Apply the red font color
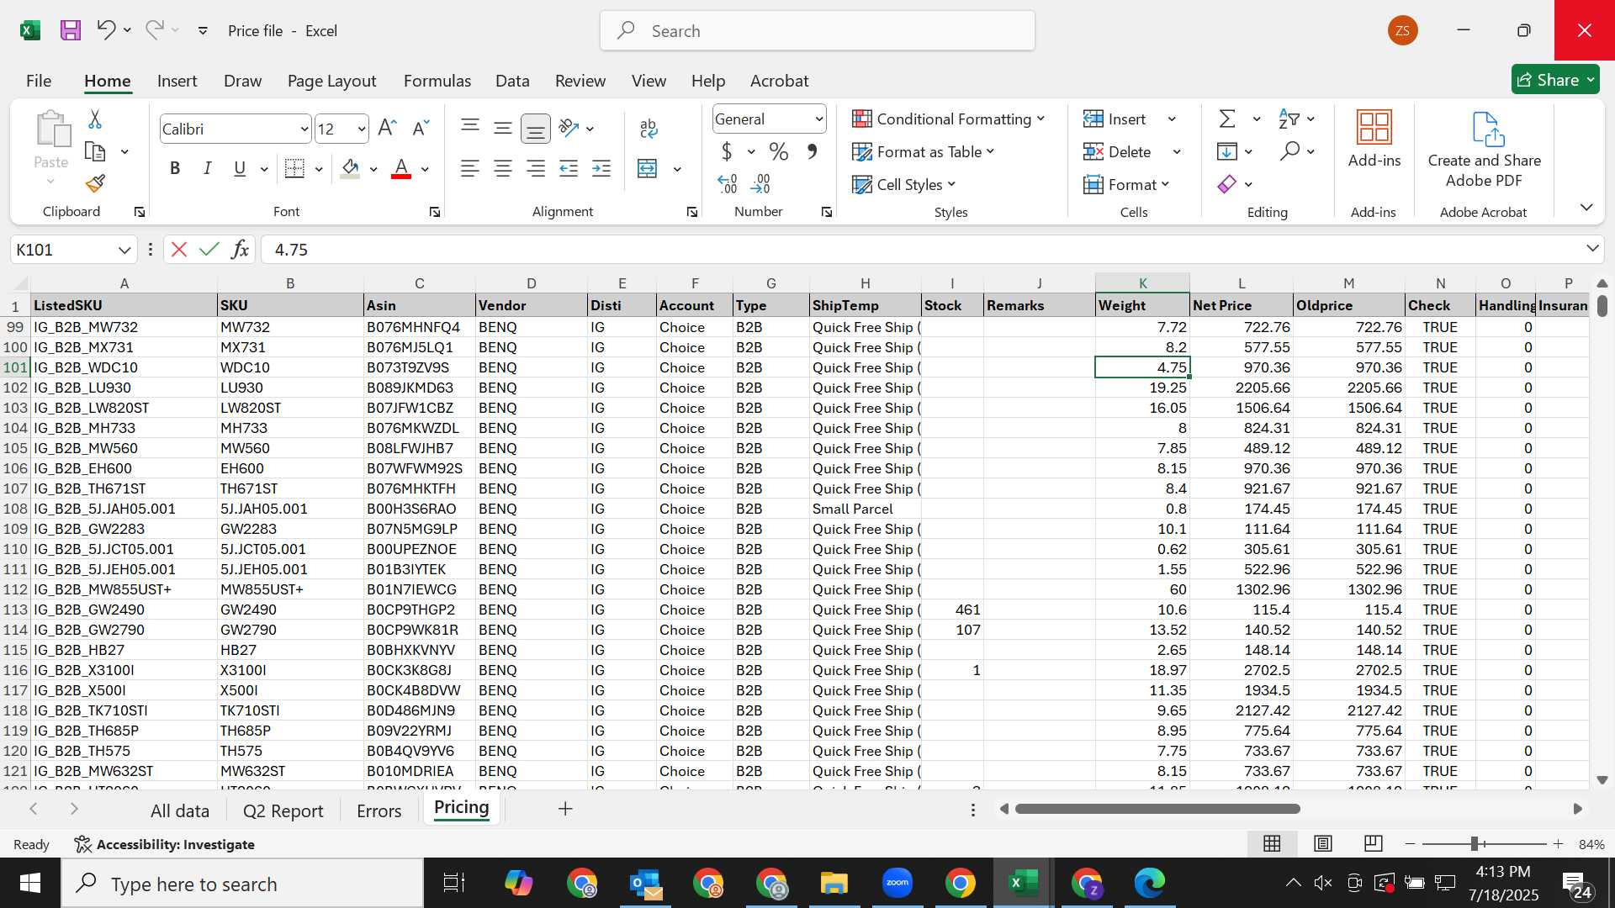The width and height of the screenshot is (1615, 908). click(x=401, y=169)
